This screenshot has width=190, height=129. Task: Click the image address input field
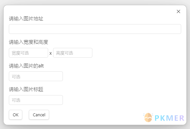pos(95,29)
